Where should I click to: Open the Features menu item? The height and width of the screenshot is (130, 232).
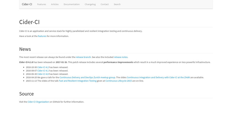pos(42,4)
